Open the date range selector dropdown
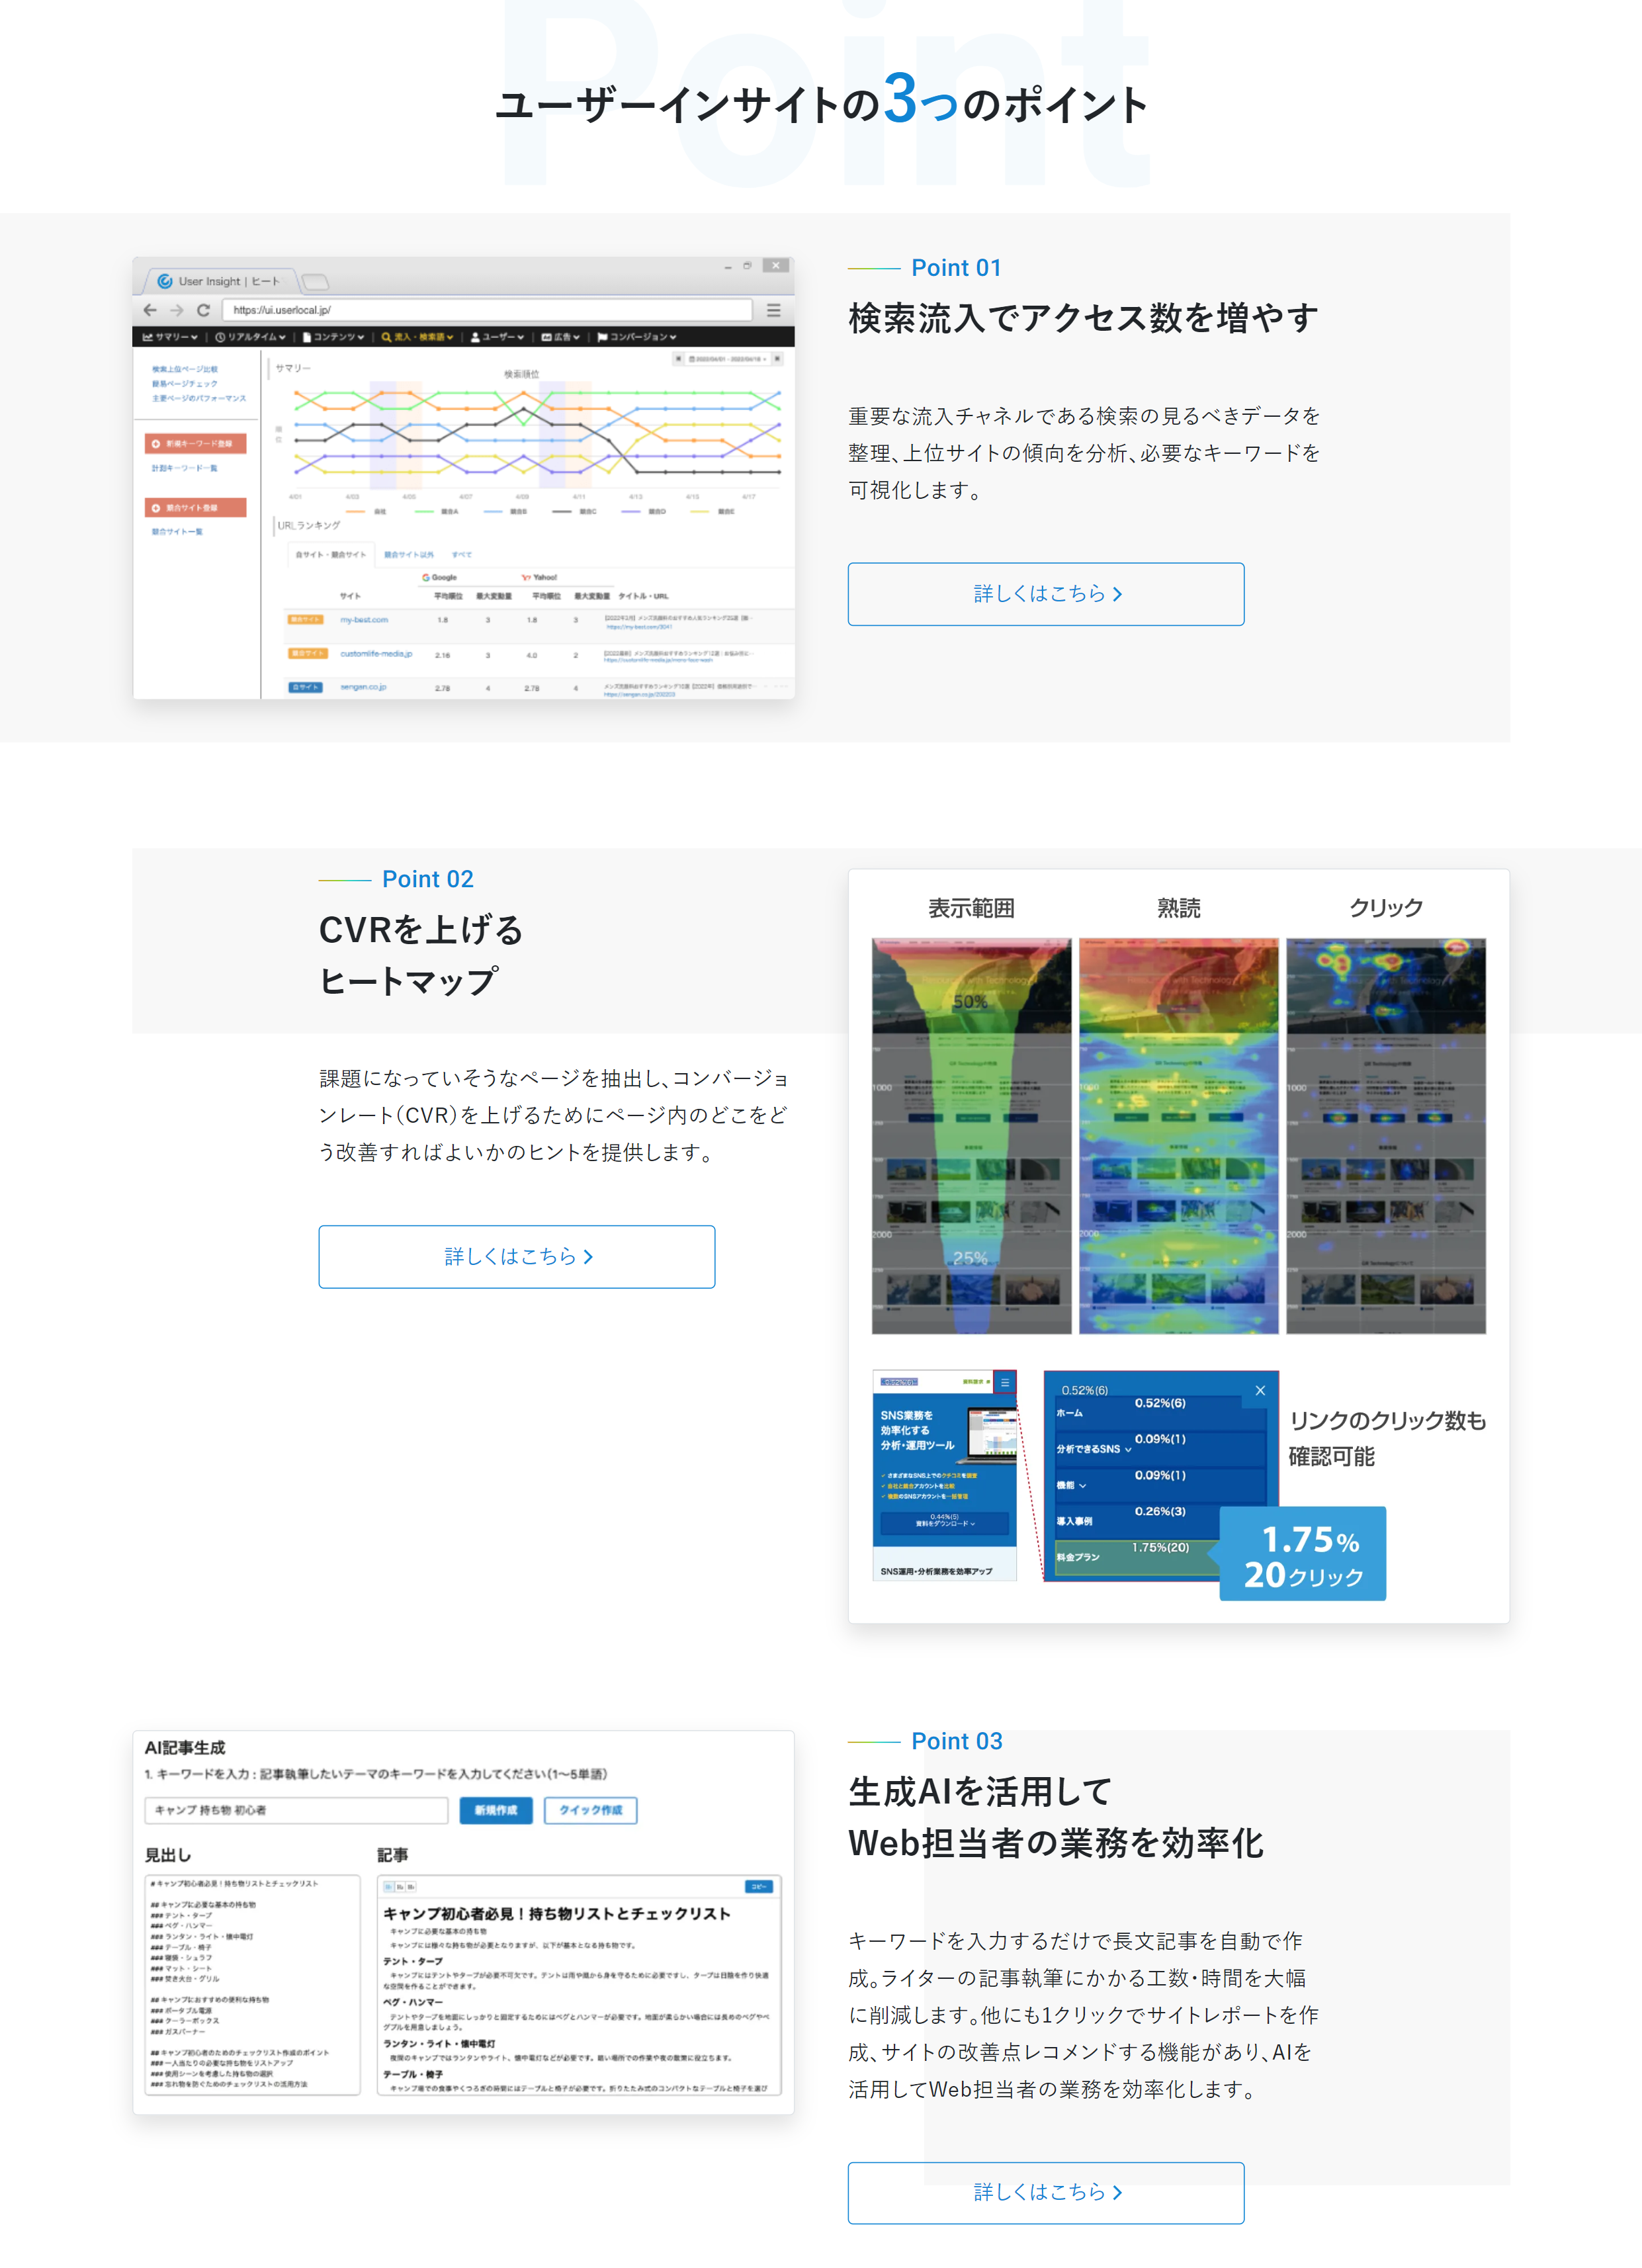Viewport: 1642px width, 2268px height. (728, 359)
